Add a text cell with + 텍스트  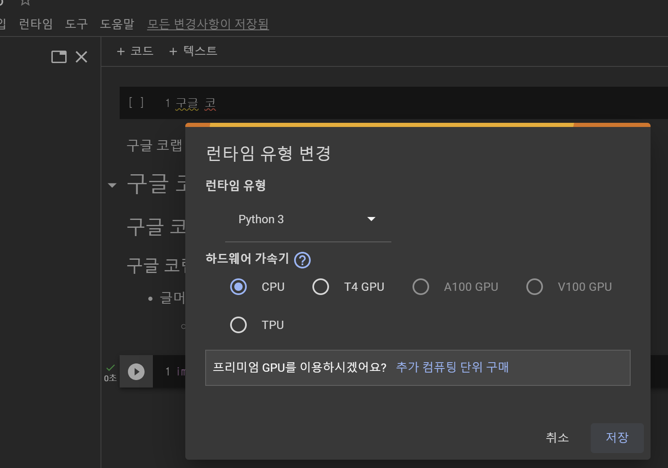pyautogui.click(x=193, y=51)
